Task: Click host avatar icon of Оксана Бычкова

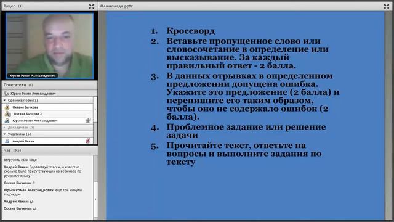Action: pyautogui.click(x=7, y=107)
